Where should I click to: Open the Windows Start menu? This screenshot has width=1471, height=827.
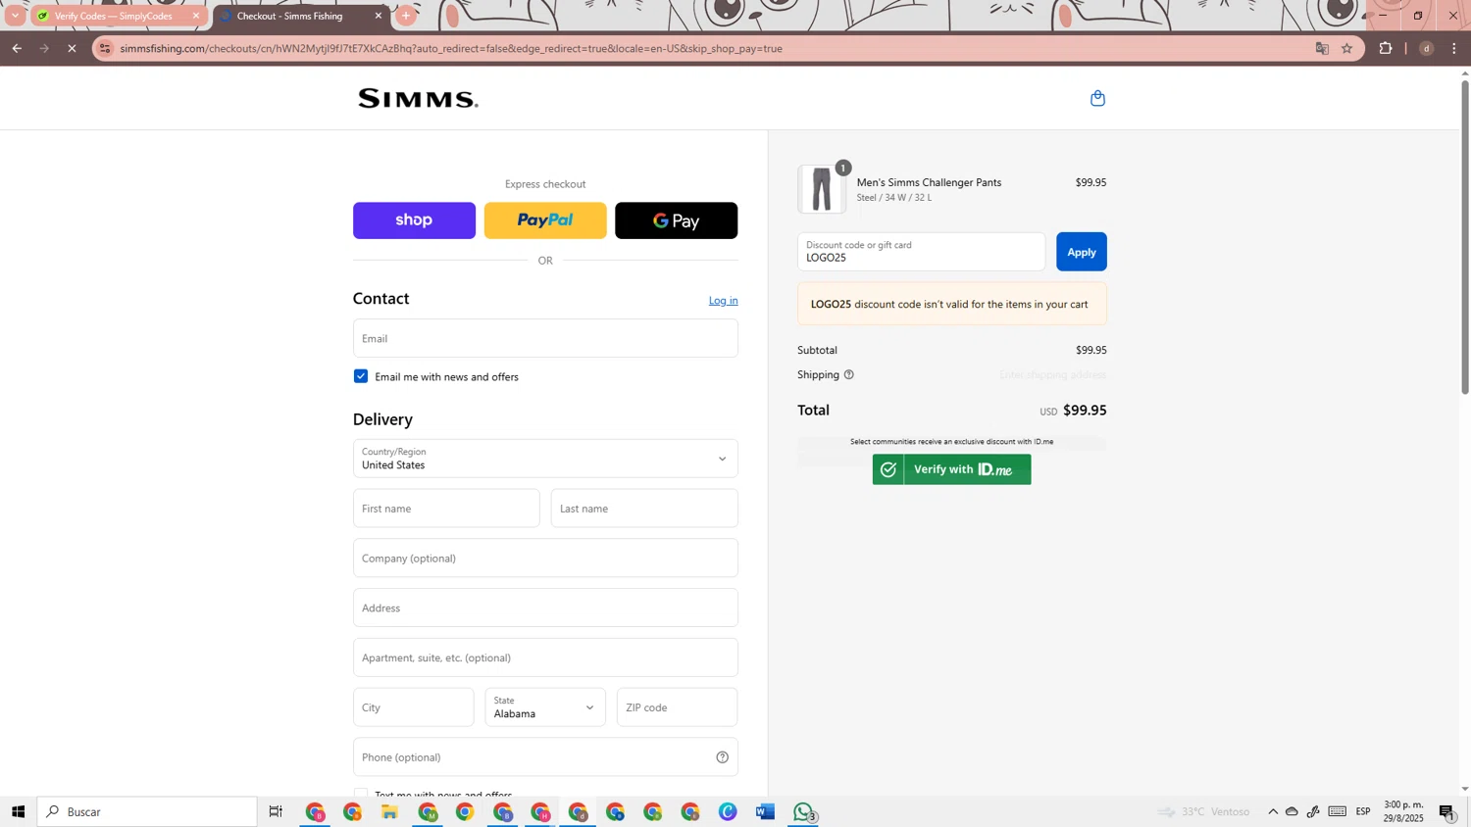(18, 811)
